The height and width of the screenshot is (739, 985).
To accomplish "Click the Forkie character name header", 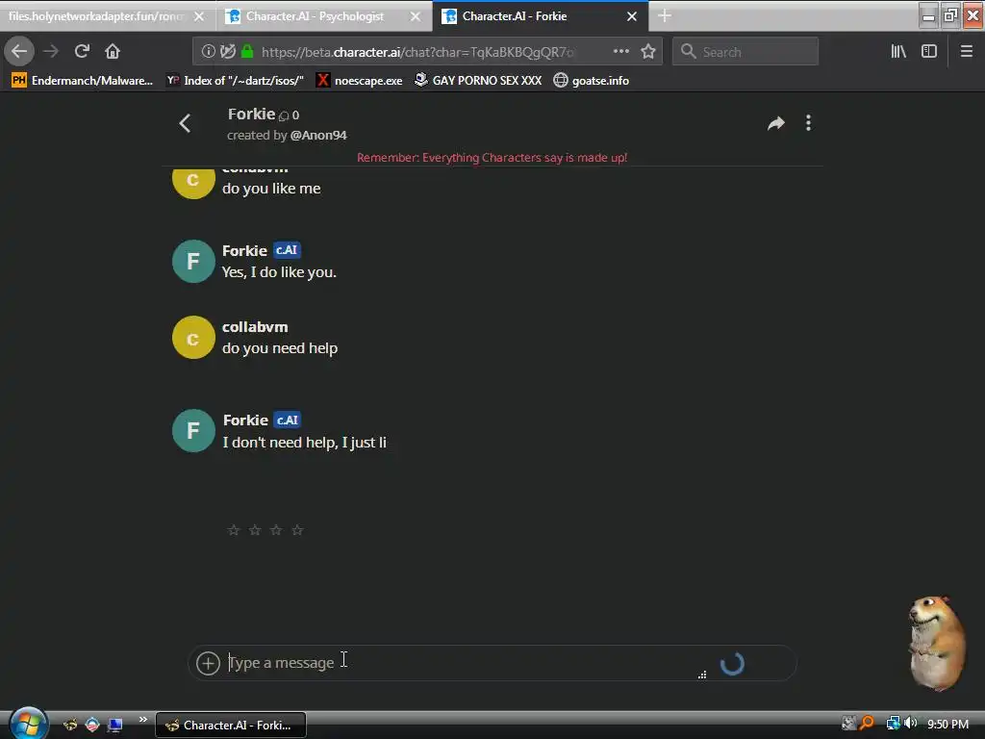I will [251, 114].
